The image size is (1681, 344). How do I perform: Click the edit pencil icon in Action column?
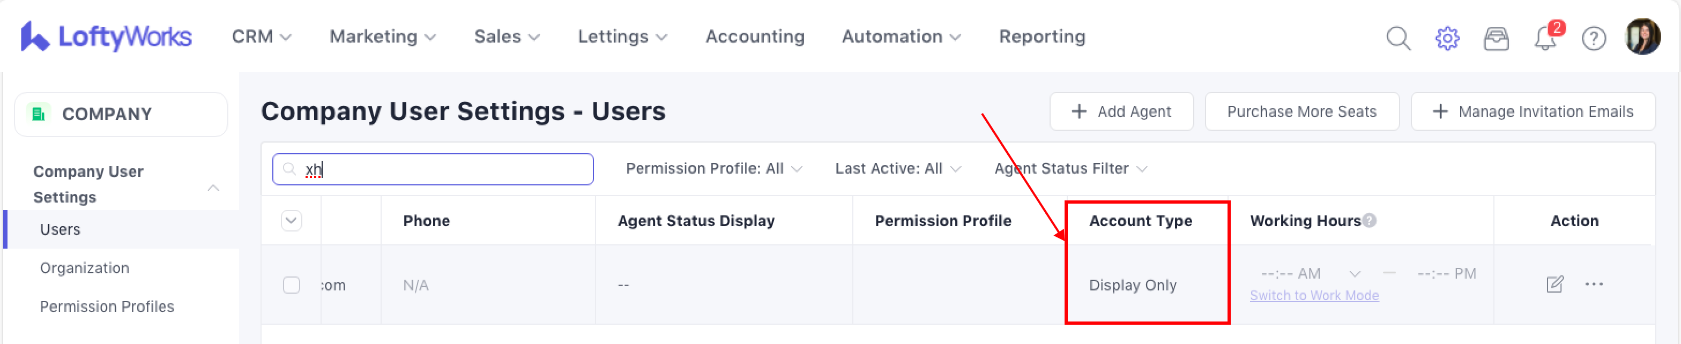click(1554, 284)
